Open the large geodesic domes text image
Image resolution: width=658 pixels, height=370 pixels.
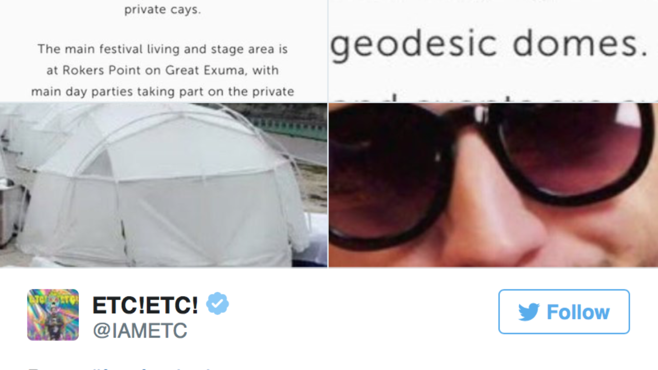point(493,51)
